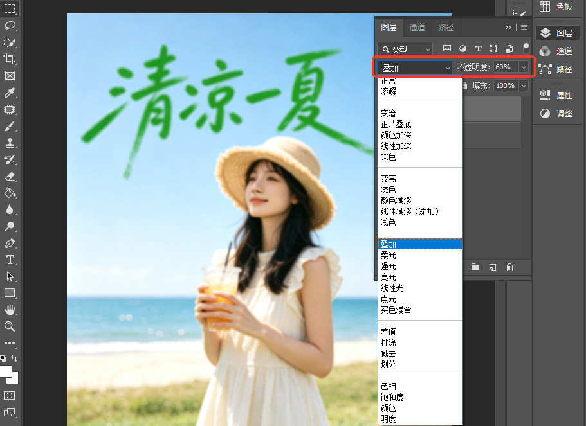Select the History Brush tool

[x=10, y=160]
